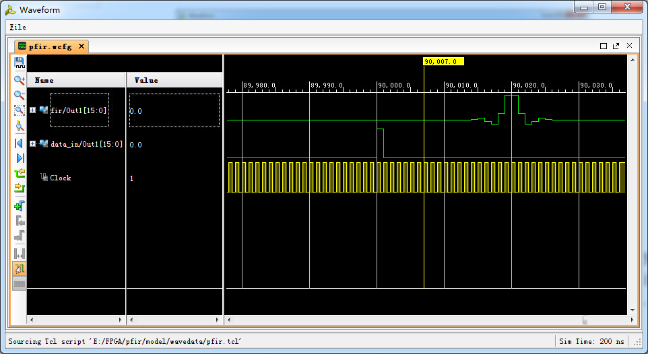Toggle the highlighted snap-to-transition button
Image resolution: width=648 pixels, height=354 pixels.
click(20, 269)
